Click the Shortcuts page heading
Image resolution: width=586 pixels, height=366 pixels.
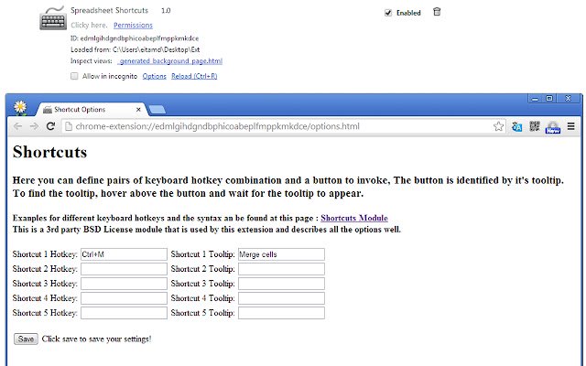(49, 152)
